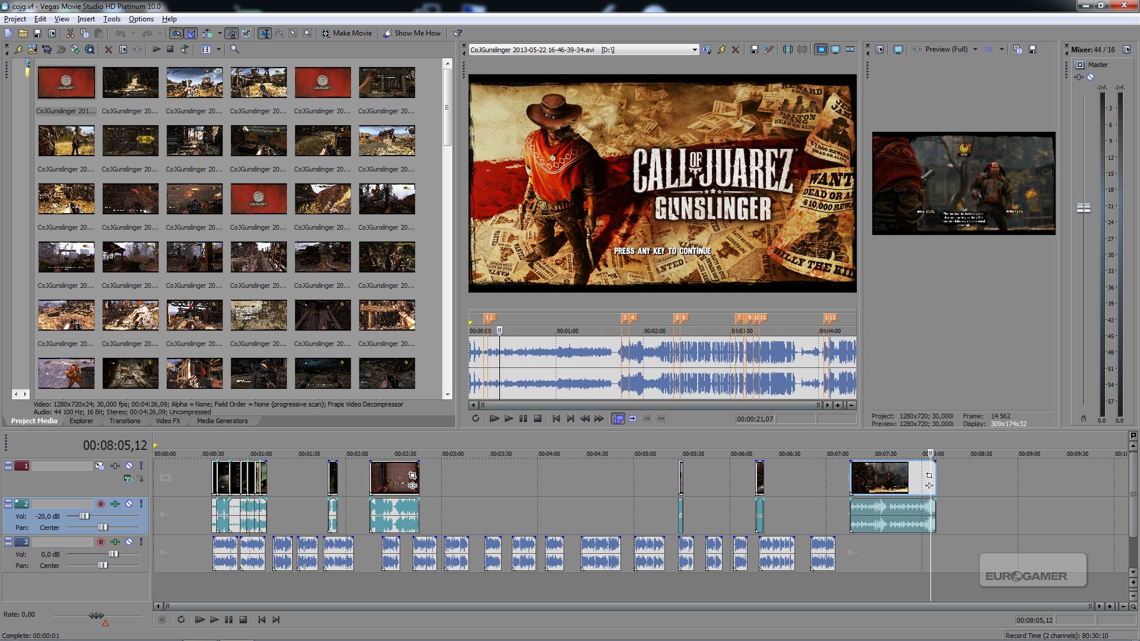Select the first CoJGunslinger 201... media thumbnail
Screen dimensions: 1140x641
point(66,82)
